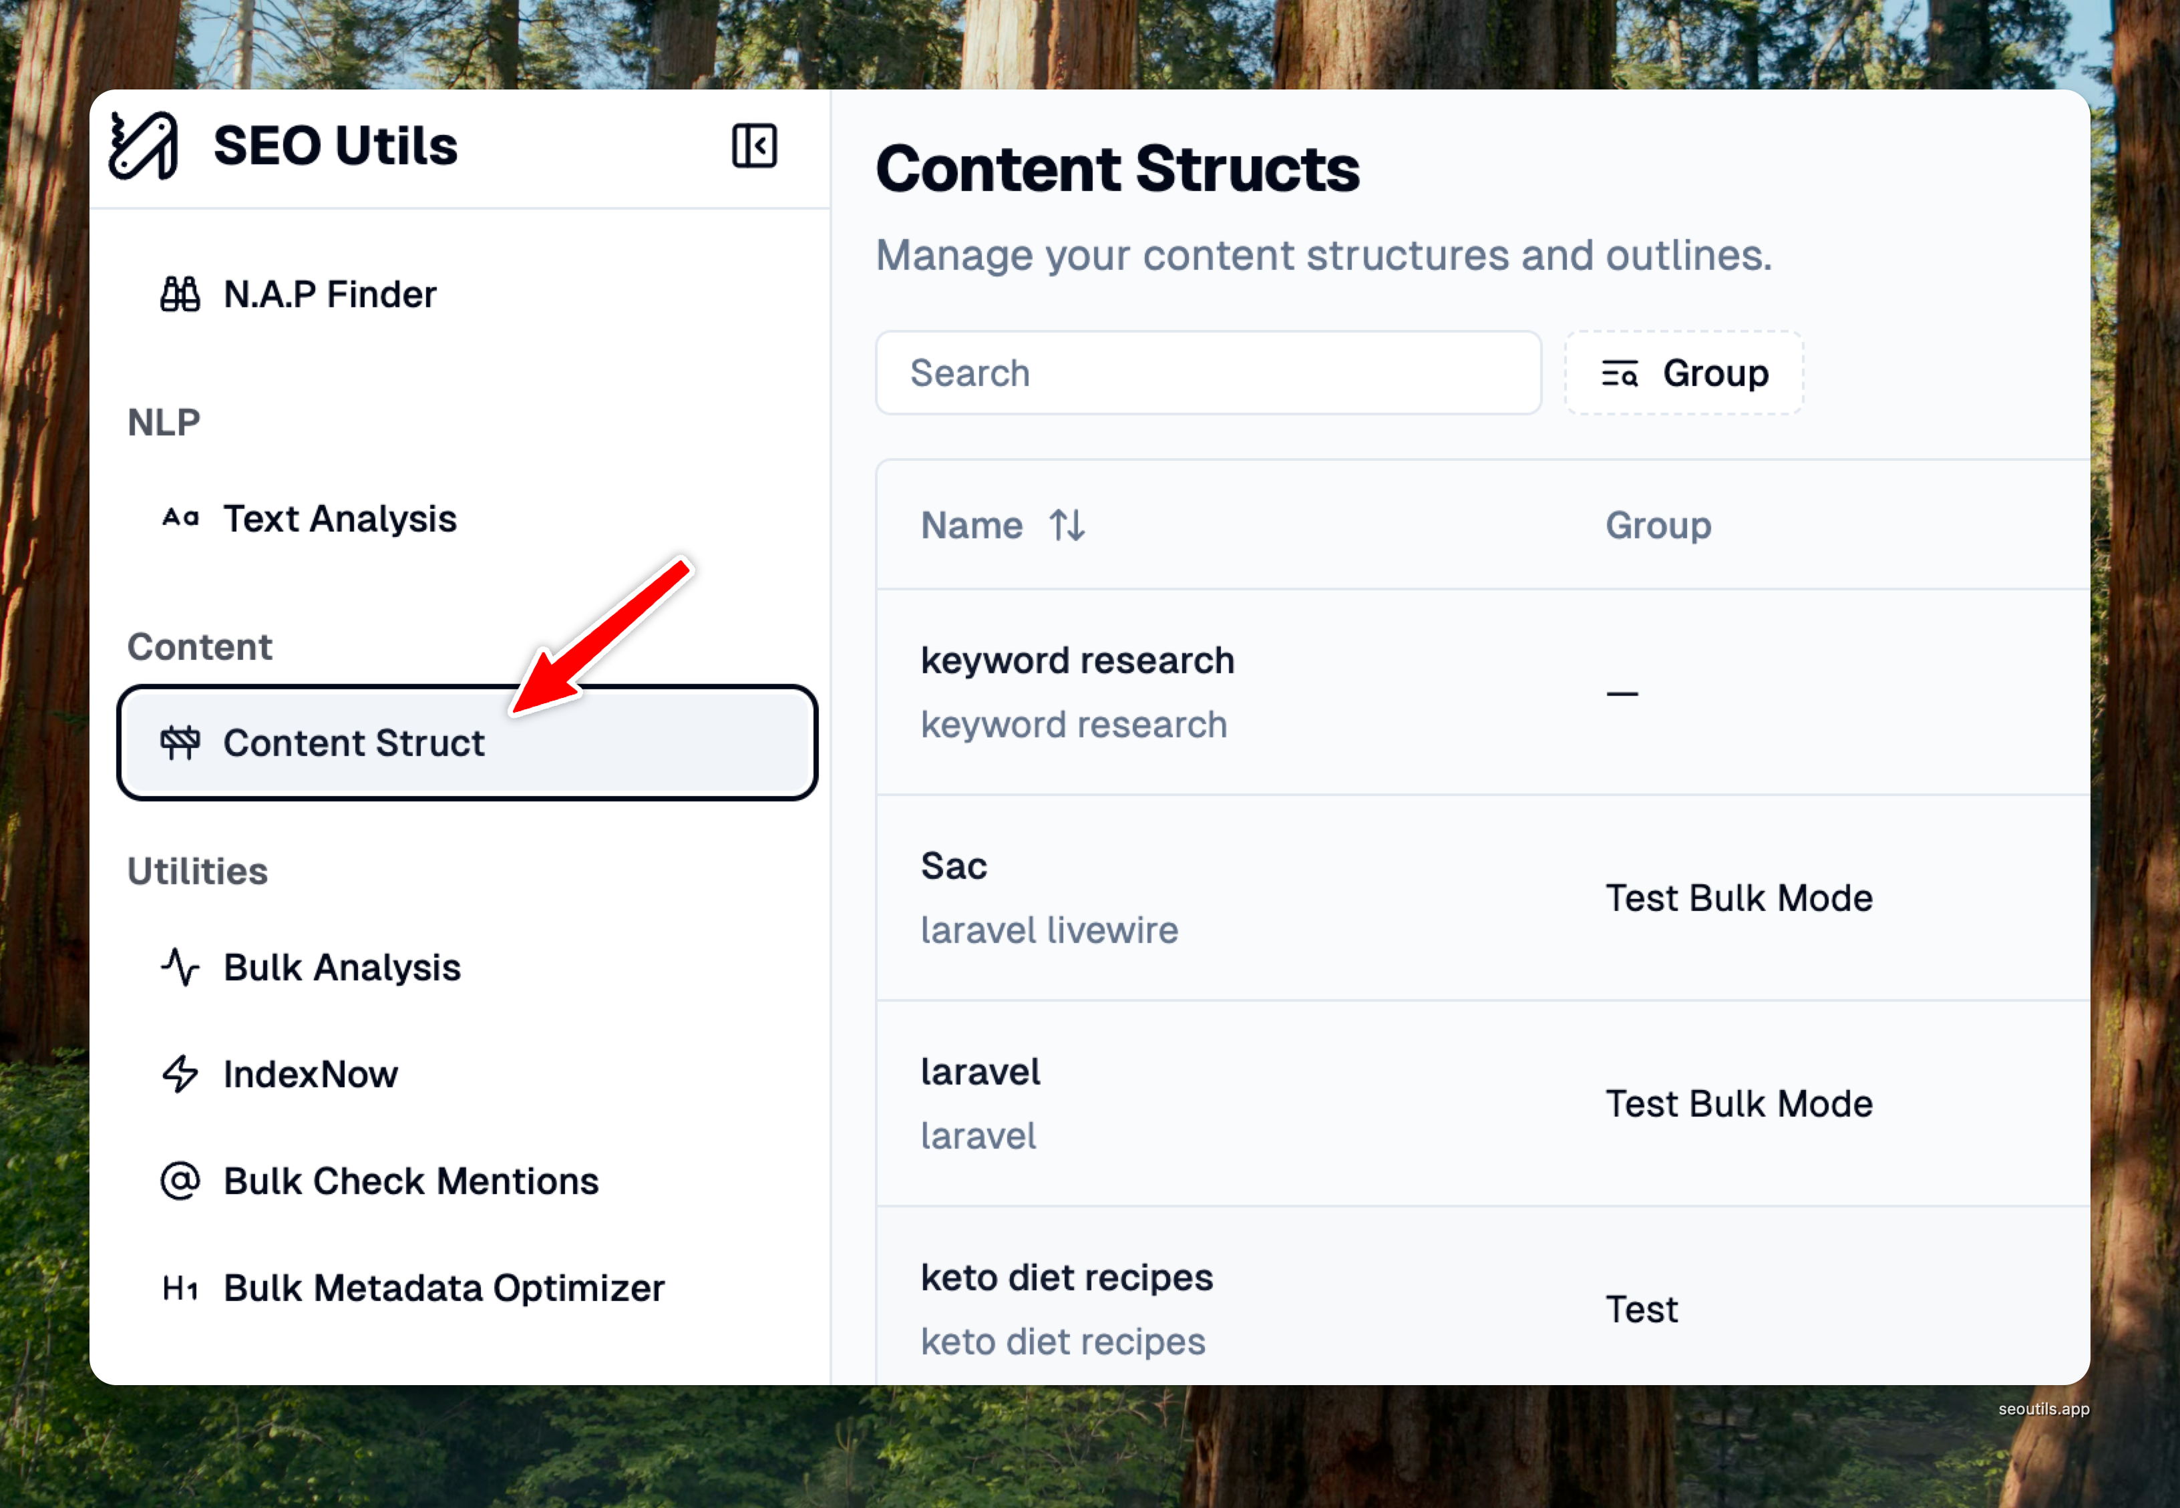Sort the table by Name column
Screen dimensions: 2180x1508
pos(1067,526)
